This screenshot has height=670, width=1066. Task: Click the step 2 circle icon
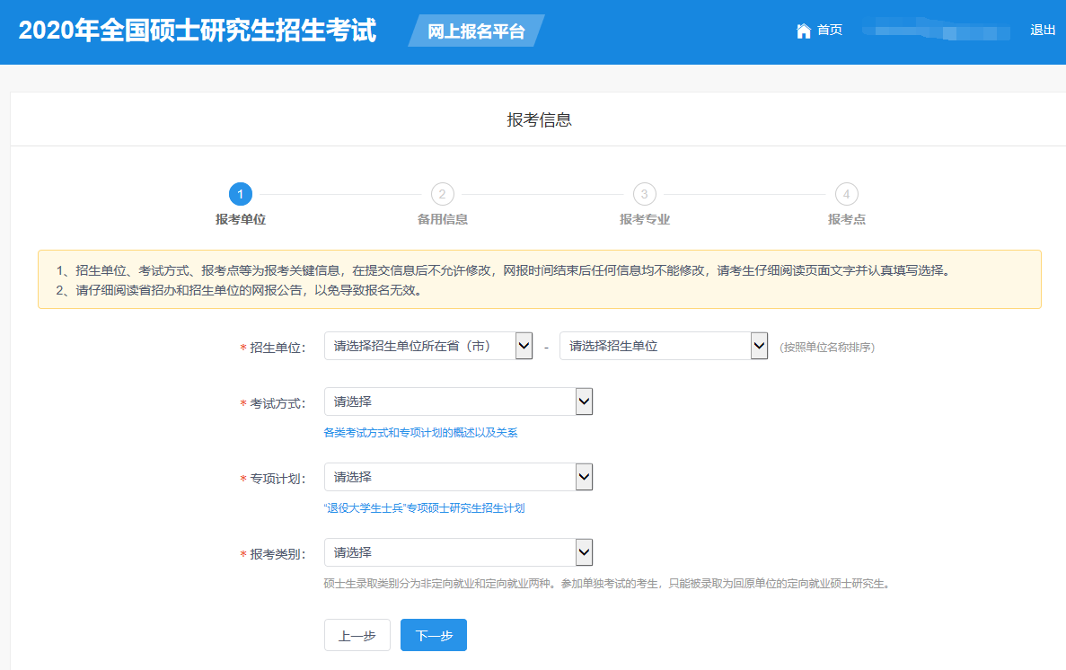pos(443,194)
